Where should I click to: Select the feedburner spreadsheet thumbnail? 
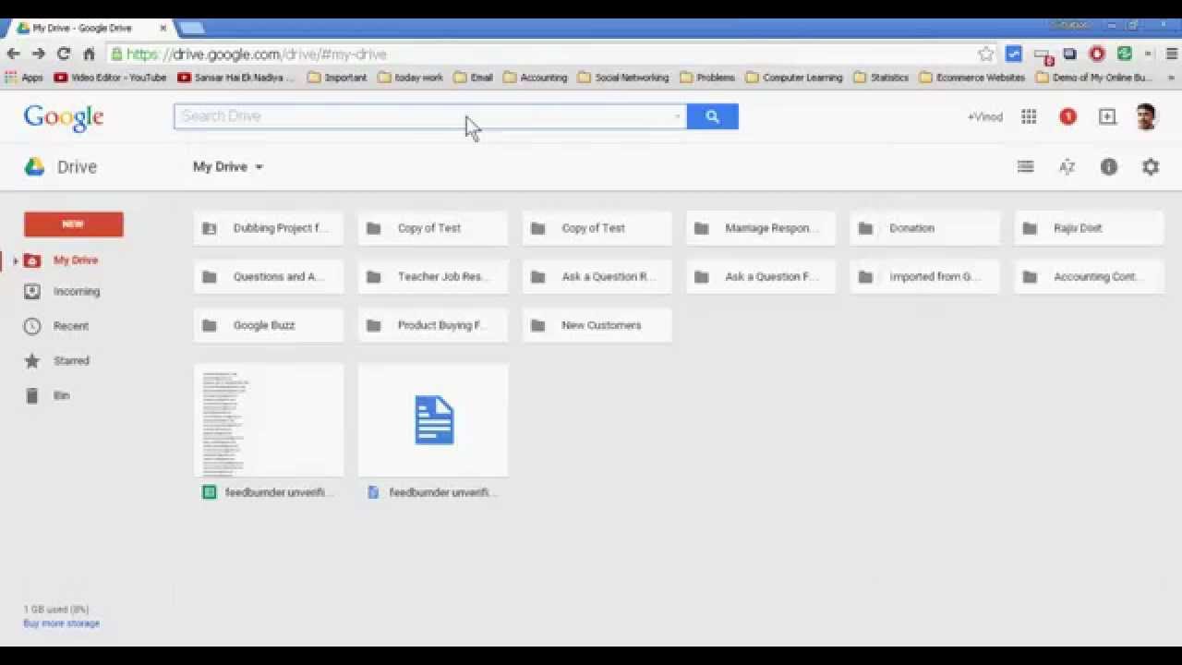[x=269, y=421]
